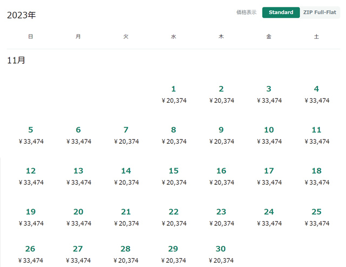The image size is (346, 267).
Task: Pick Monday November 13 fare
Action: tap(78, 176)
